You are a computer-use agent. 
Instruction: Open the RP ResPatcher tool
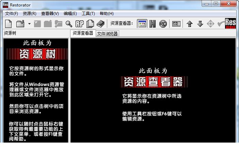(80, 24)
